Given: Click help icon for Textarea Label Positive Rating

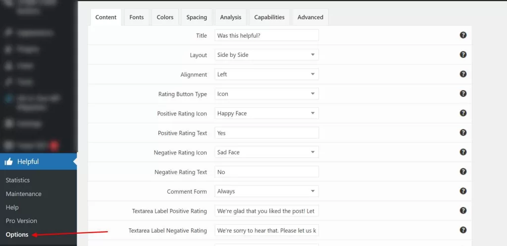Looking at the screenshot, I should pos(463,210).
